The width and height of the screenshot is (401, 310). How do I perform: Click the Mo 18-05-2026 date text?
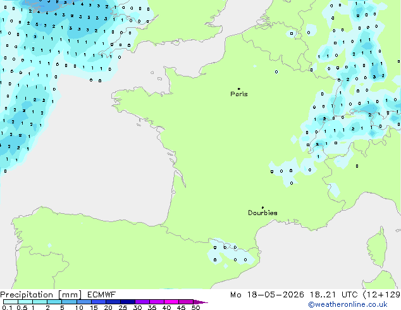point(267,295)
